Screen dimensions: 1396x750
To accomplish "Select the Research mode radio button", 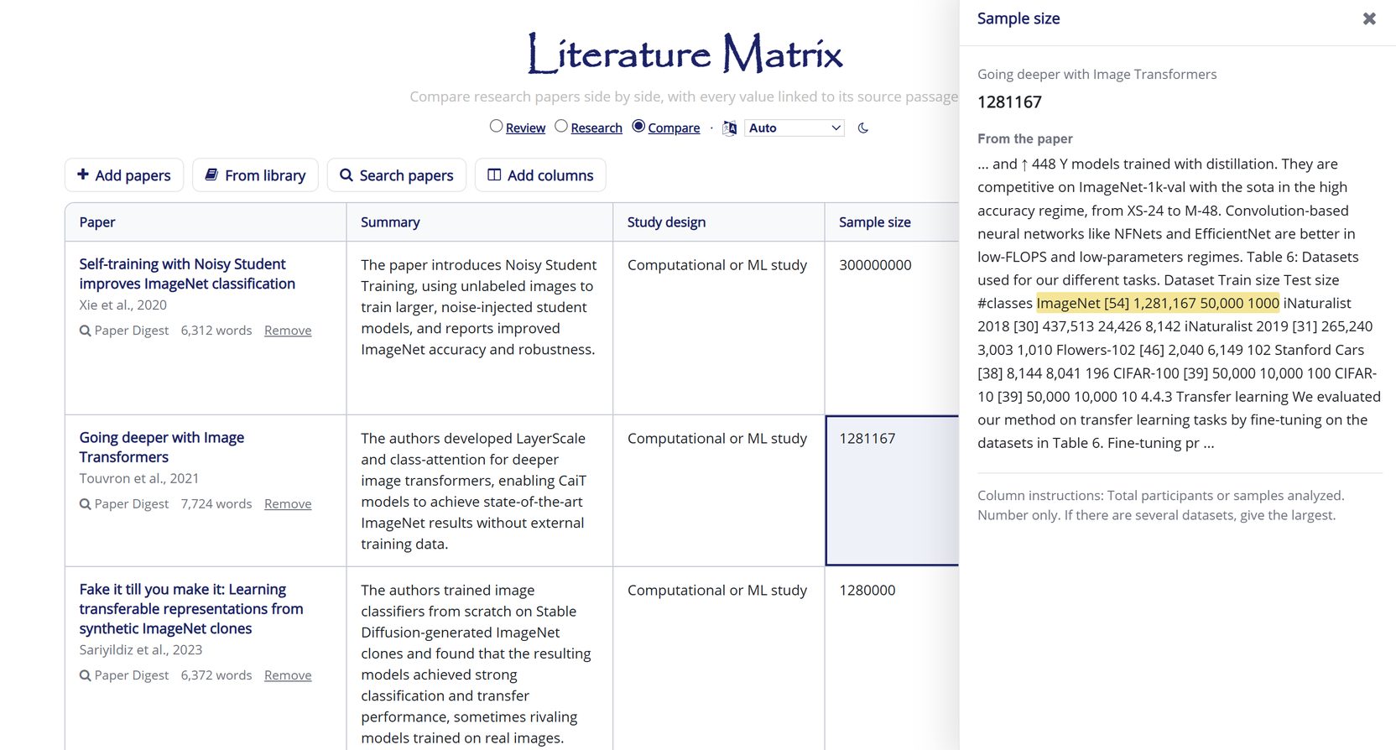I will tap(561, 126).
